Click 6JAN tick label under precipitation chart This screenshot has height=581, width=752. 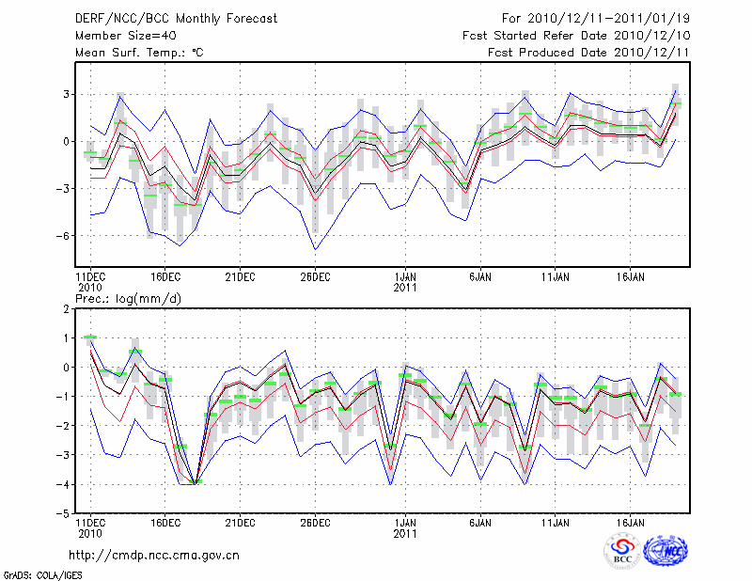(x=480, y=521)
